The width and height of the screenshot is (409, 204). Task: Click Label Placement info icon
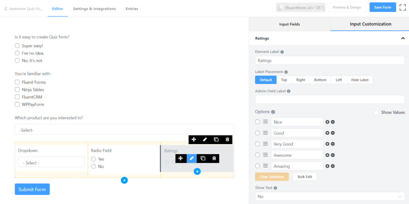(x=286, y=72)
